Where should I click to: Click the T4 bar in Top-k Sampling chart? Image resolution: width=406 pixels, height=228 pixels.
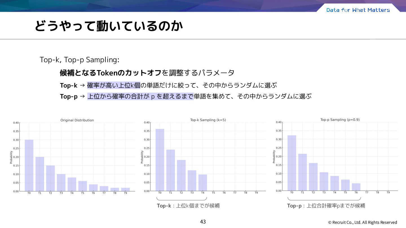203,183
